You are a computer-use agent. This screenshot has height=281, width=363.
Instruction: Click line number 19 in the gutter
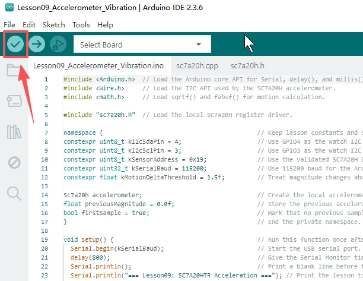click(44, 240)
